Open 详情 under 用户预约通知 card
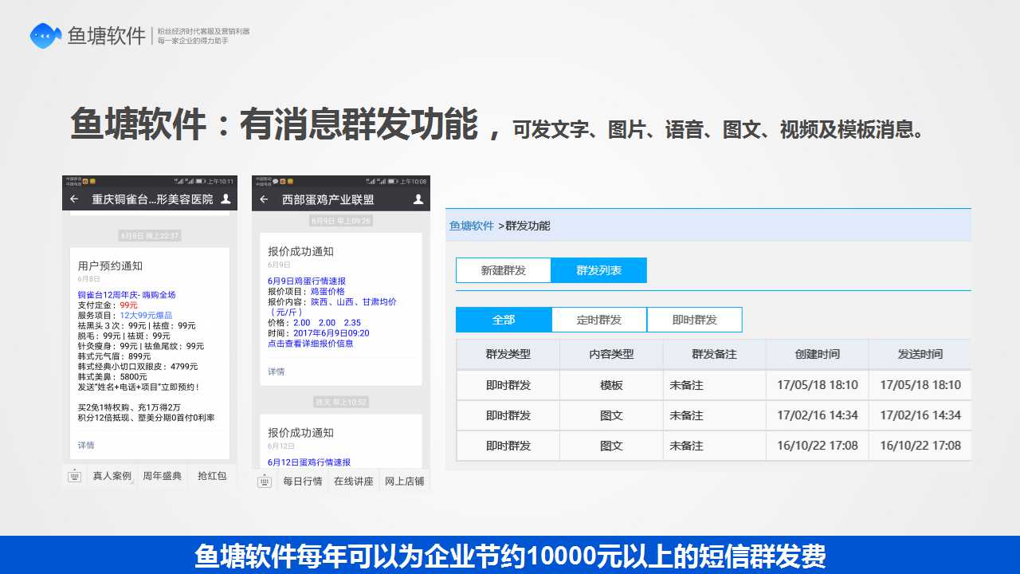 (85, 445)
